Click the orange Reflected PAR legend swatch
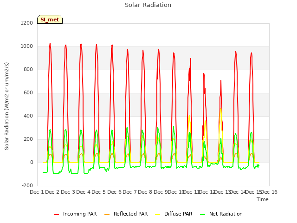 tap(107, 215)
